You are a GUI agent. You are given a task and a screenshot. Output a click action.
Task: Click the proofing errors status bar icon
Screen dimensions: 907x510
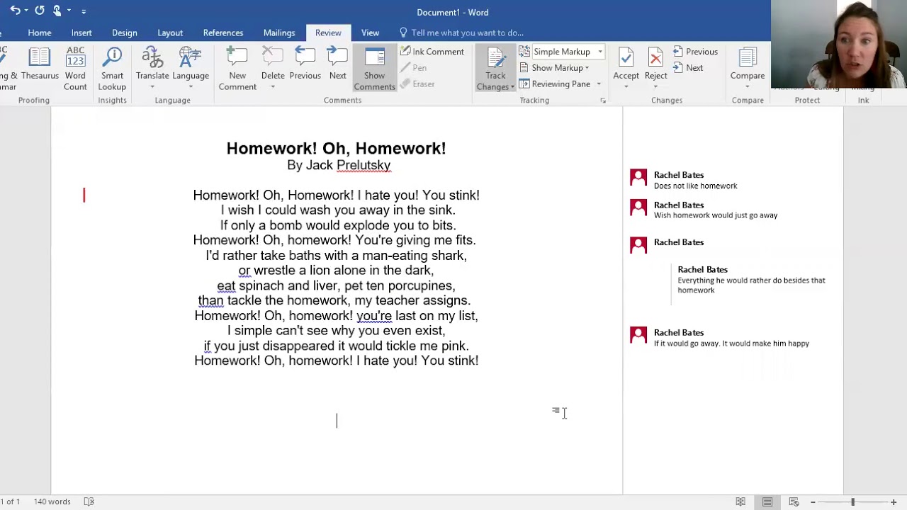pyautogui.click(x=89, y=501)
